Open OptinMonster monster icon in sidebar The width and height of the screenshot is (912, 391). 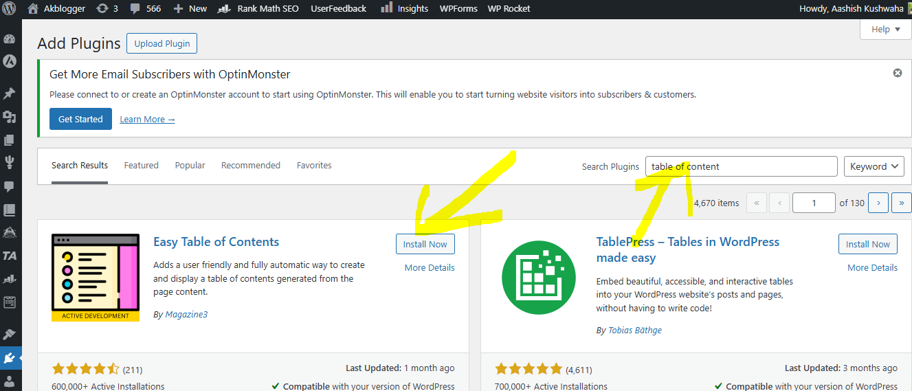point(10,232)
